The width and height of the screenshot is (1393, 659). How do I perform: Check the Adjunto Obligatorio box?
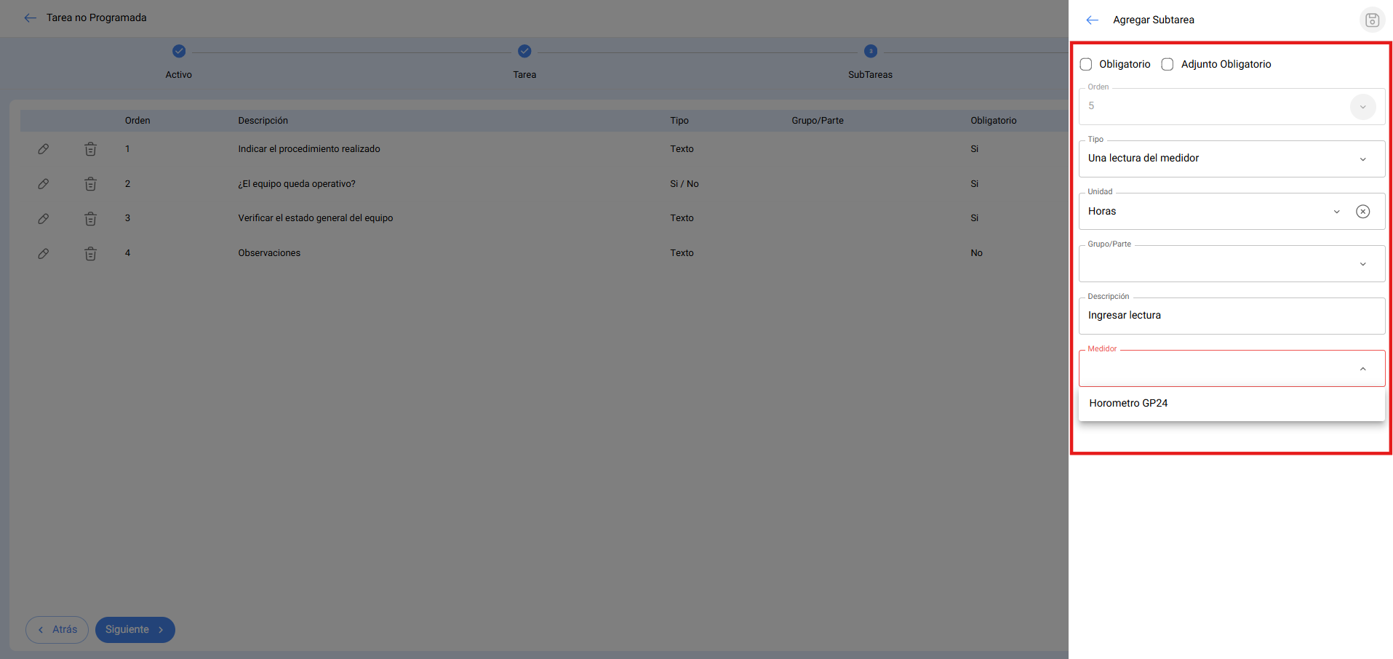click(x=1168, y=65)
